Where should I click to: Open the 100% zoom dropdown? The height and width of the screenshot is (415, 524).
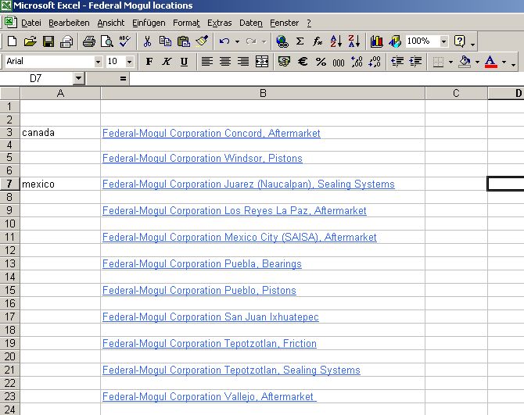pyautogui.click(x=443, y=41)
